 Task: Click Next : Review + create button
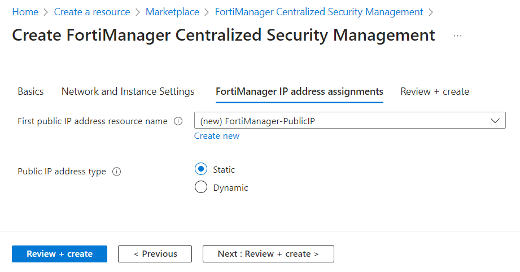click(x=268, y=254)
